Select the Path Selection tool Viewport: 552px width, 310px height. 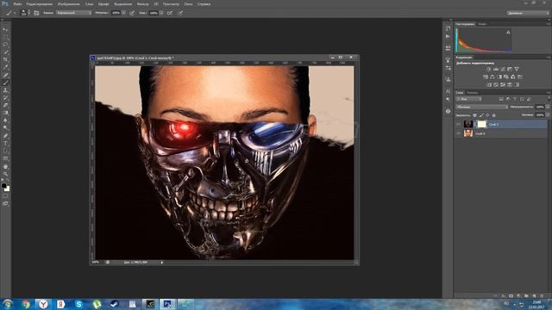(x=5, y=151)
